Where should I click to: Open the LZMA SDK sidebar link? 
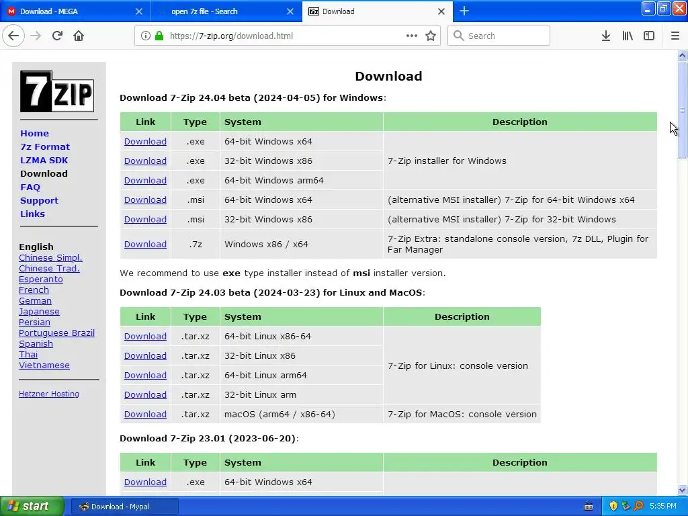click(44, 160)
